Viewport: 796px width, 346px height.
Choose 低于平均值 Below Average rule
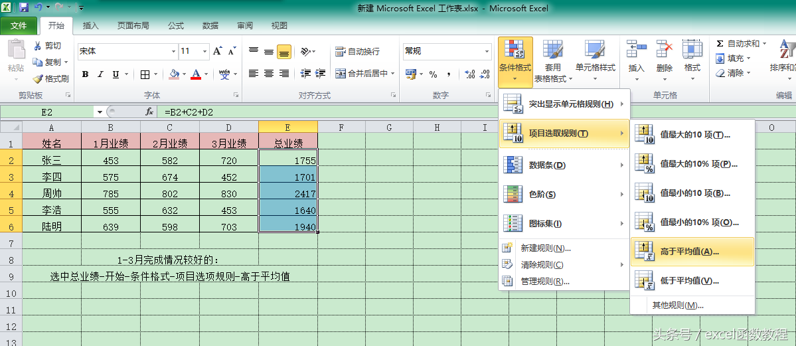coord(692,280)
